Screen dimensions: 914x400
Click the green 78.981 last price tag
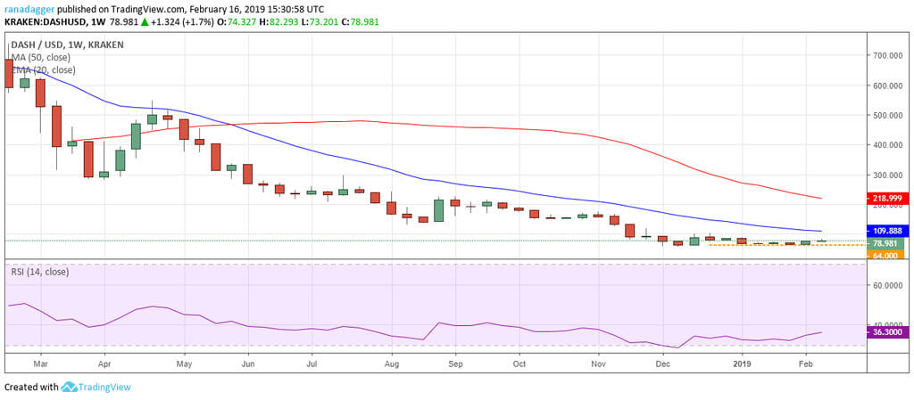pyautogui.click(x=887, y=243)
